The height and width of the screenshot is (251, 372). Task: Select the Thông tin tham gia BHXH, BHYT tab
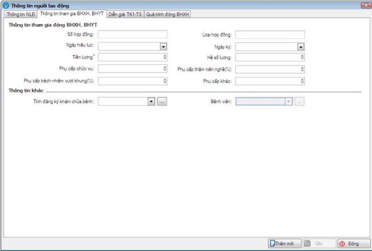72,14
